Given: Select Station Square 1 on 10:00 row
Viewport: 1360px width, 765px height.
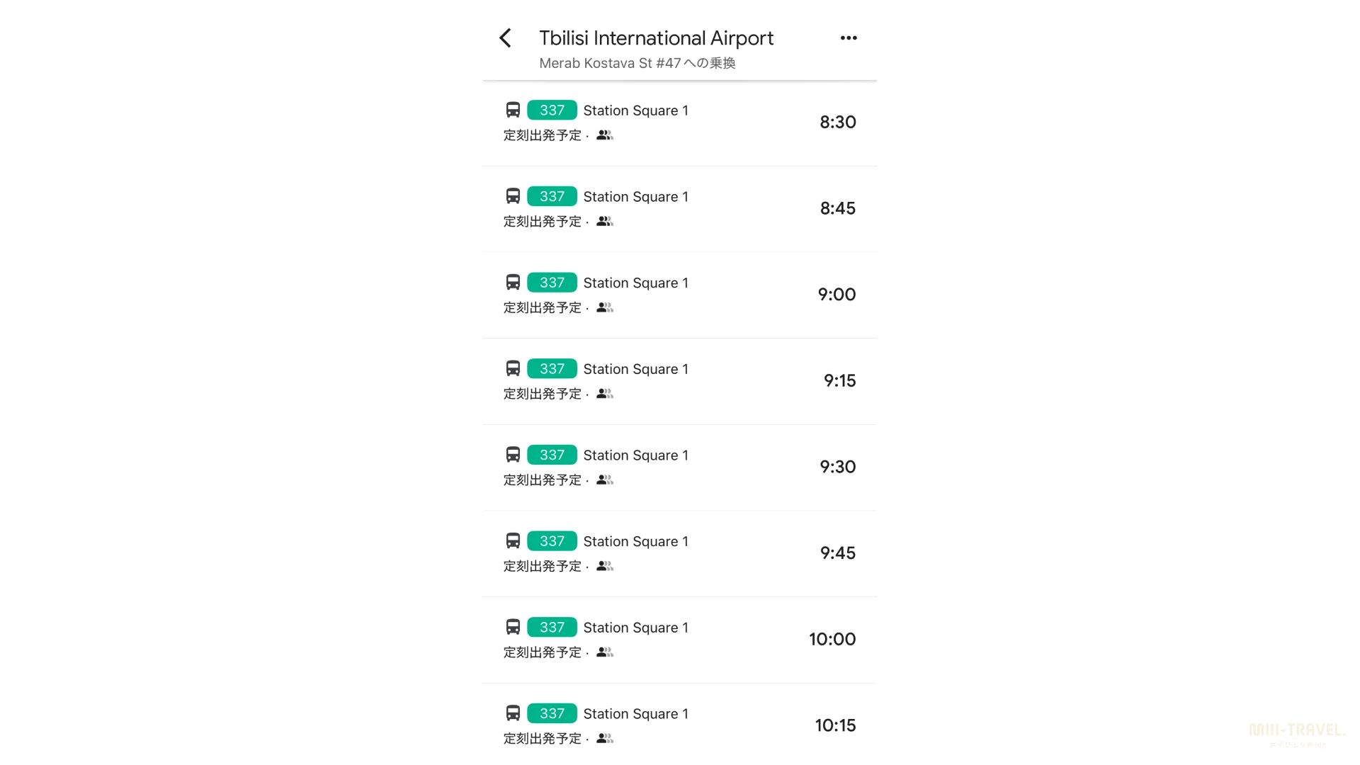Looking at the screenshot, I should pyautogui.click(x=635, y=627).
